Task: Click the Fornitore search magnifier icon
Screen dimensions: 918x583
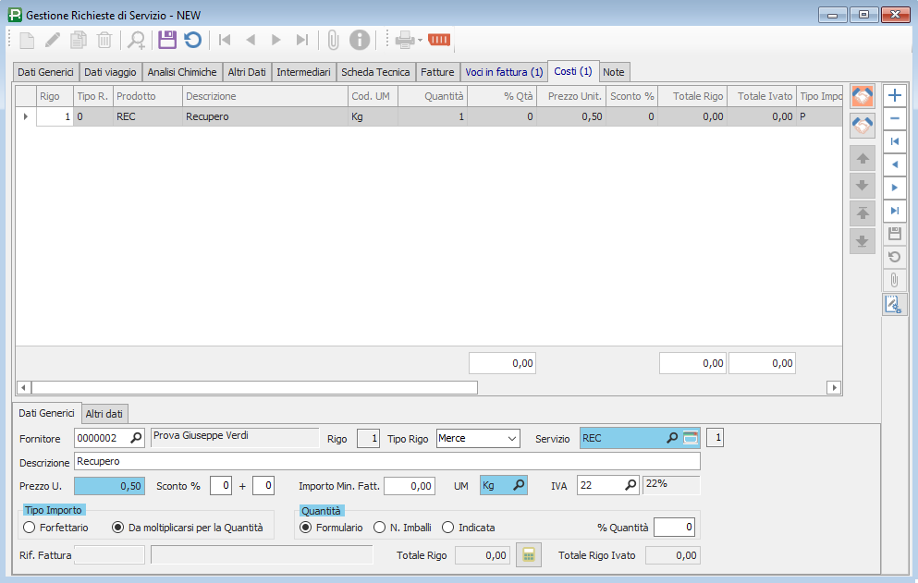Action: [x=137, y=438]
